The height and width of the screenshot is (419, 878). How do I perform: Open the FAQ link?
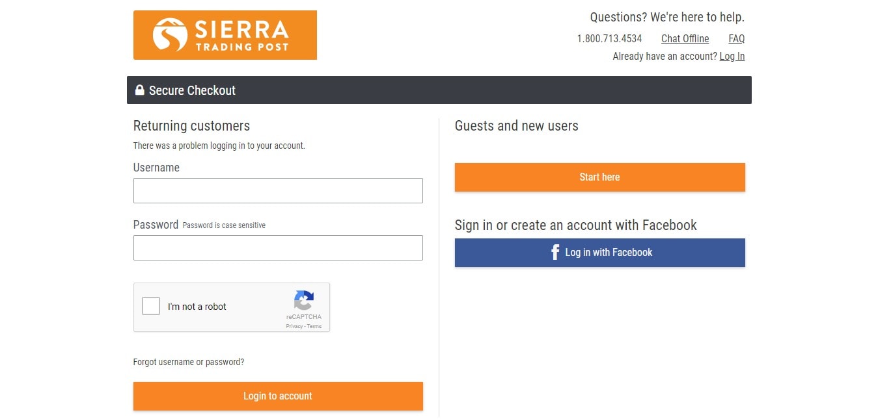[x=736, y=39]
